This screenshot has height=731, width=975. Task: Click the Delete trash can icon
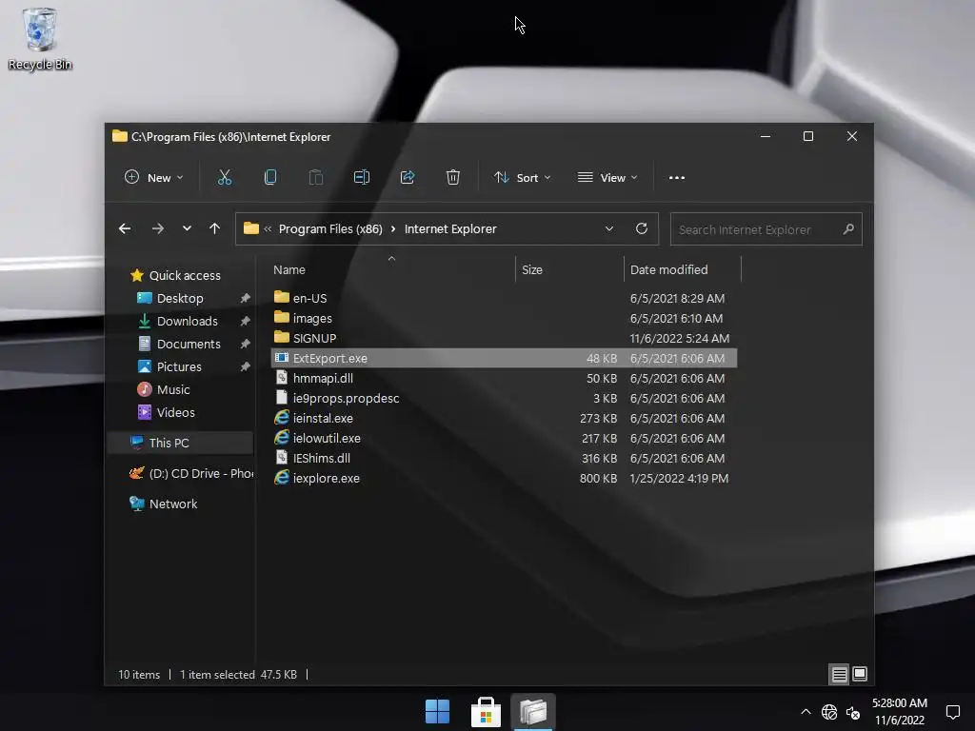452,178
